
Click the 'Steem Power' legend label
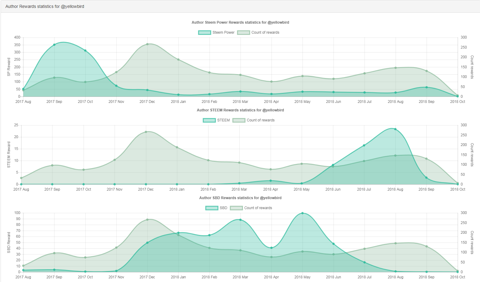pos(224,32)
